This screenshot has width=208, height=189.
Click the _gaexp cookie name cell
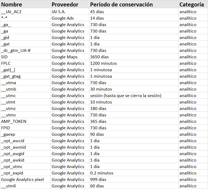[x=8, y=134]
